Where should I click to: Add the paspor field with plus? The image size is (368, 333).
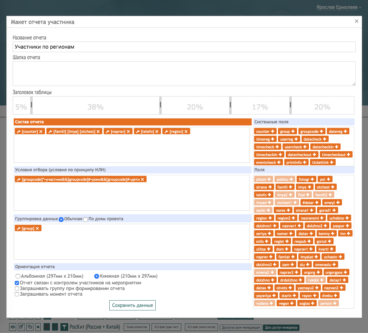pyautogui.click(x=347, y=226)
